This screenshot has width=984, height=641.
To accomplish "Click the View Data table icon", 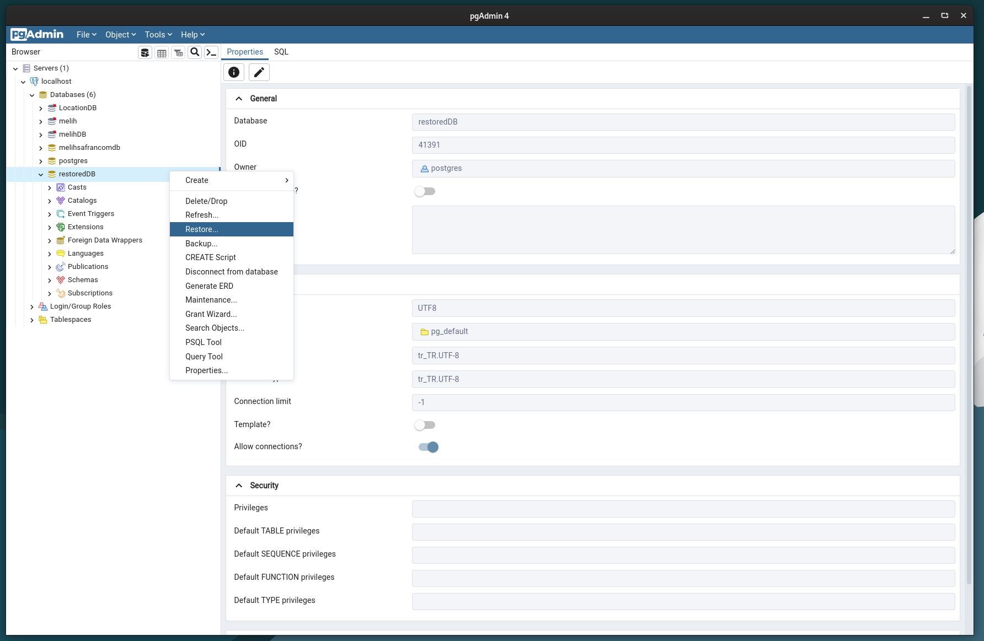I will click(x=162, y=52).
